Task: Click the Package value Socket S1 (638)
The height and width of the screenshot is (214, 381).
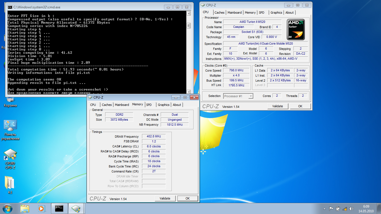Action: pos(252,32)
